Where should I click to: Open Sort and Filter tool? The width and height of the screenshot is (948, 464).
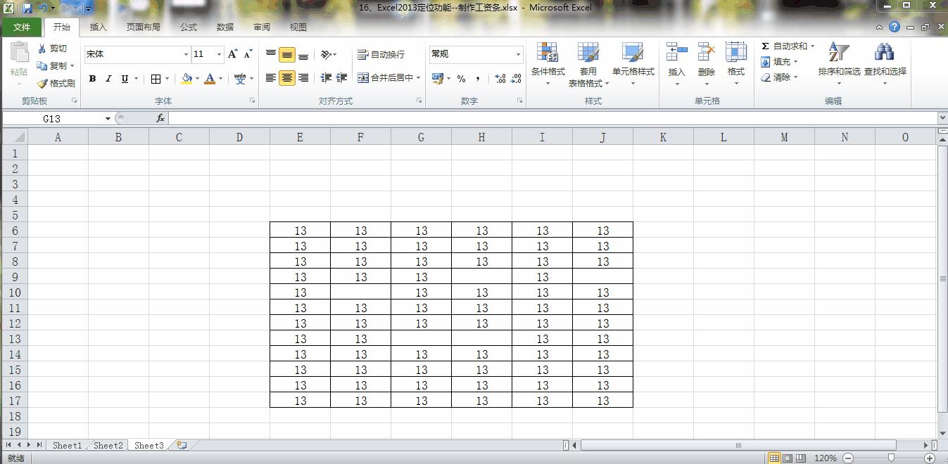pyautogui.click(x=838, y=53)
